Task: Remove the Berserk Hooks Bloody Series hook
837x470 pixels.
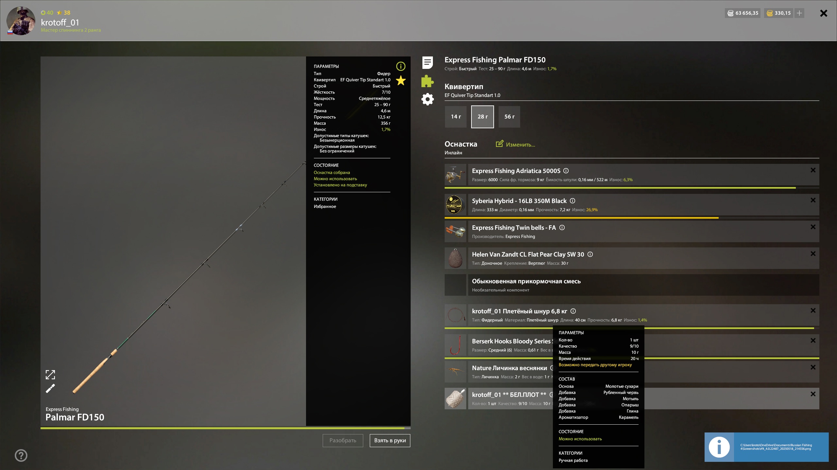Action: click(813, 340)
